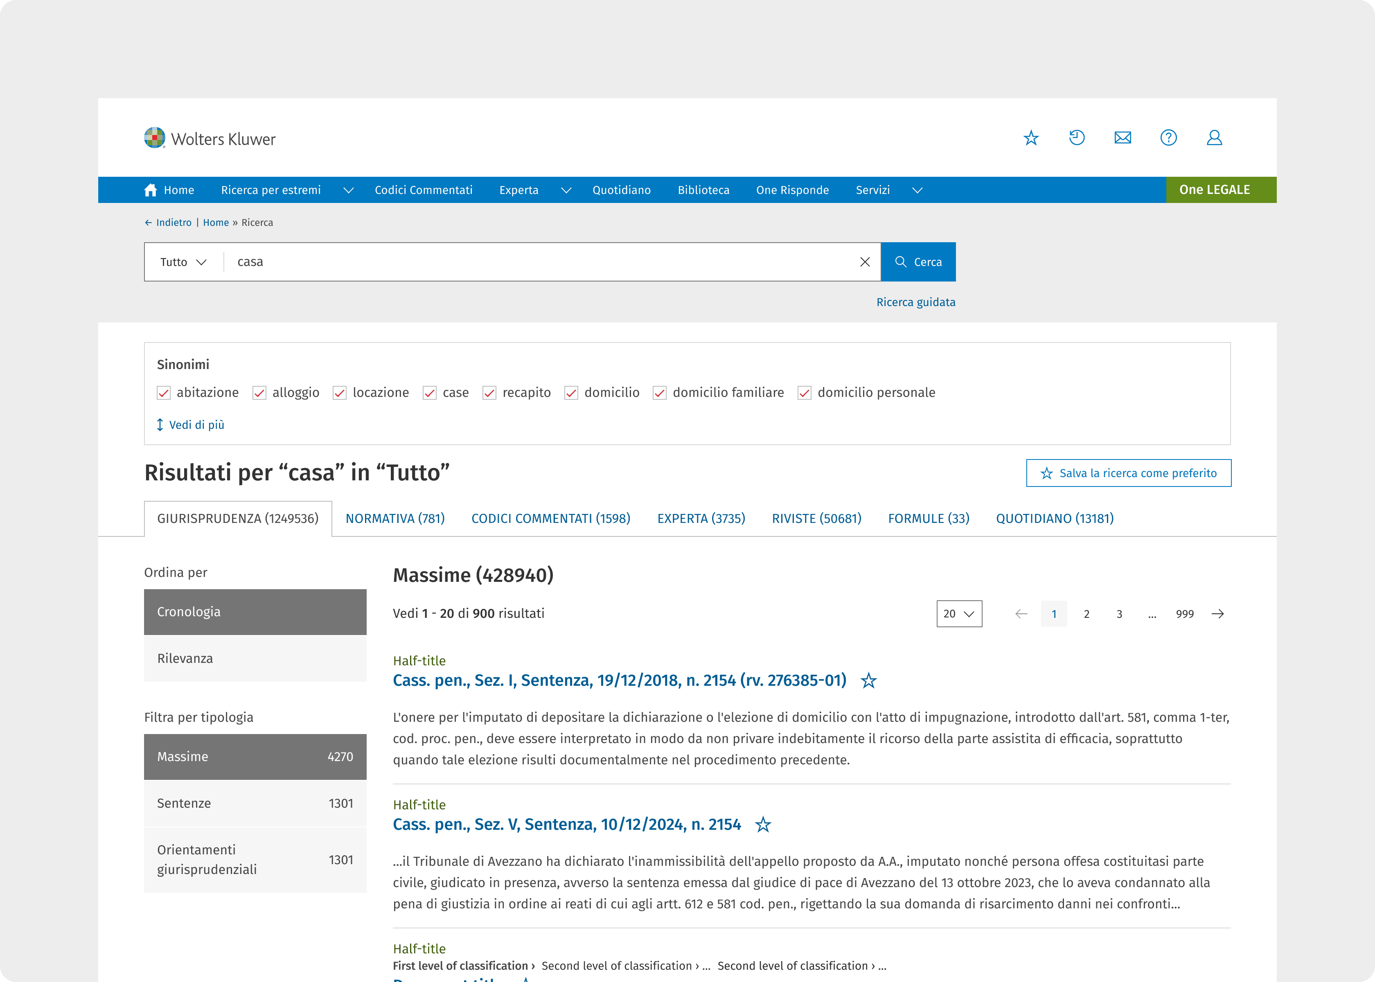Click Salva la ricerca come preferito
Screen dimensions: 1375x982
(1128, 473)
